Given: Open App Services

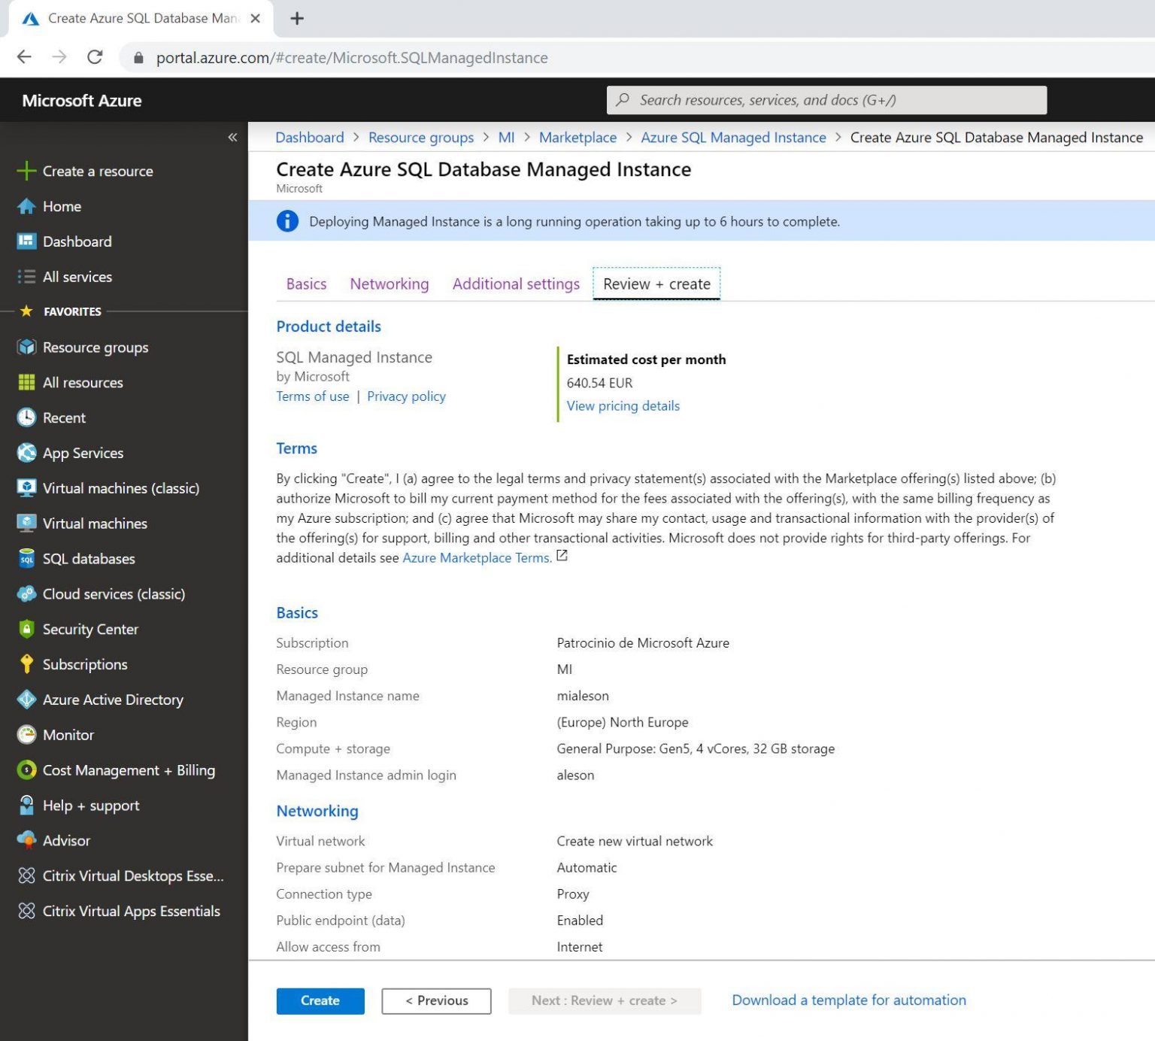Looking at the screenshot, I should 83,453.
